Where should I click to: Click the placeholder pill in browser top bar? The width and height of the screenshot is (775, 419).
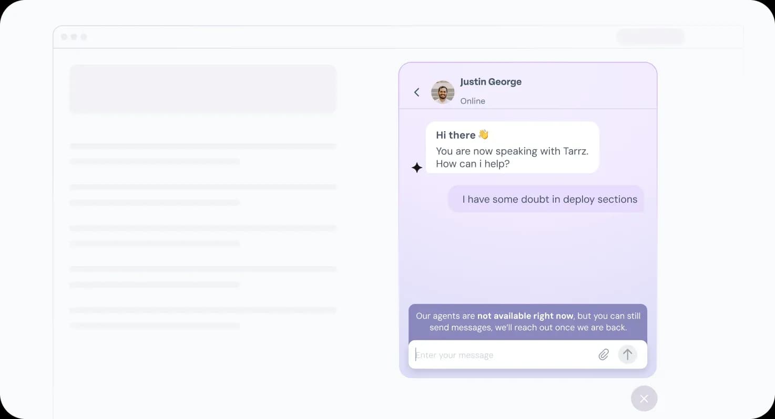[x=650, y=37]
